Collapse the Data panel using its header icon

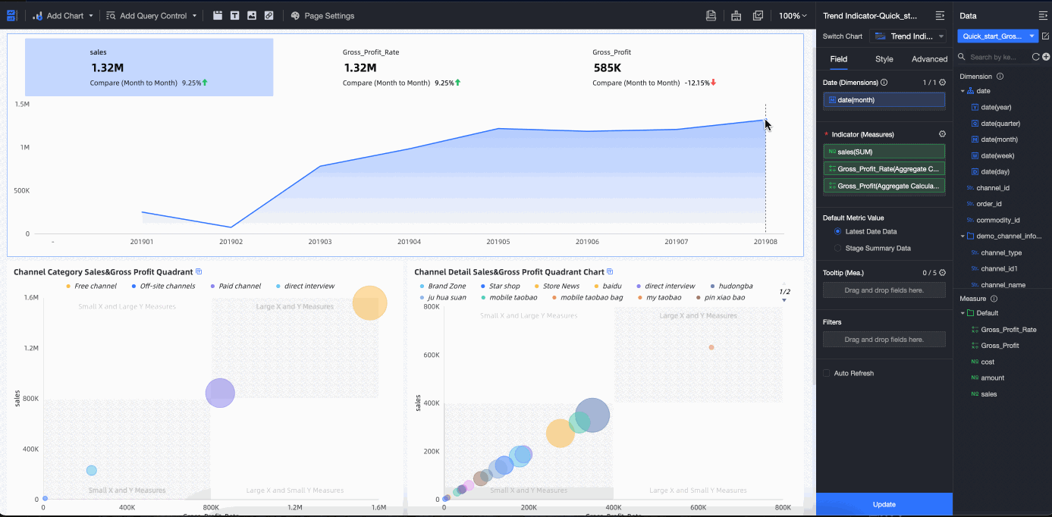coord(1042,16)
